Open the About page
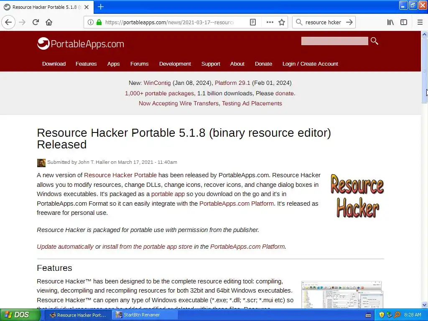Screen dimensions: 428x321 point(237,64)
